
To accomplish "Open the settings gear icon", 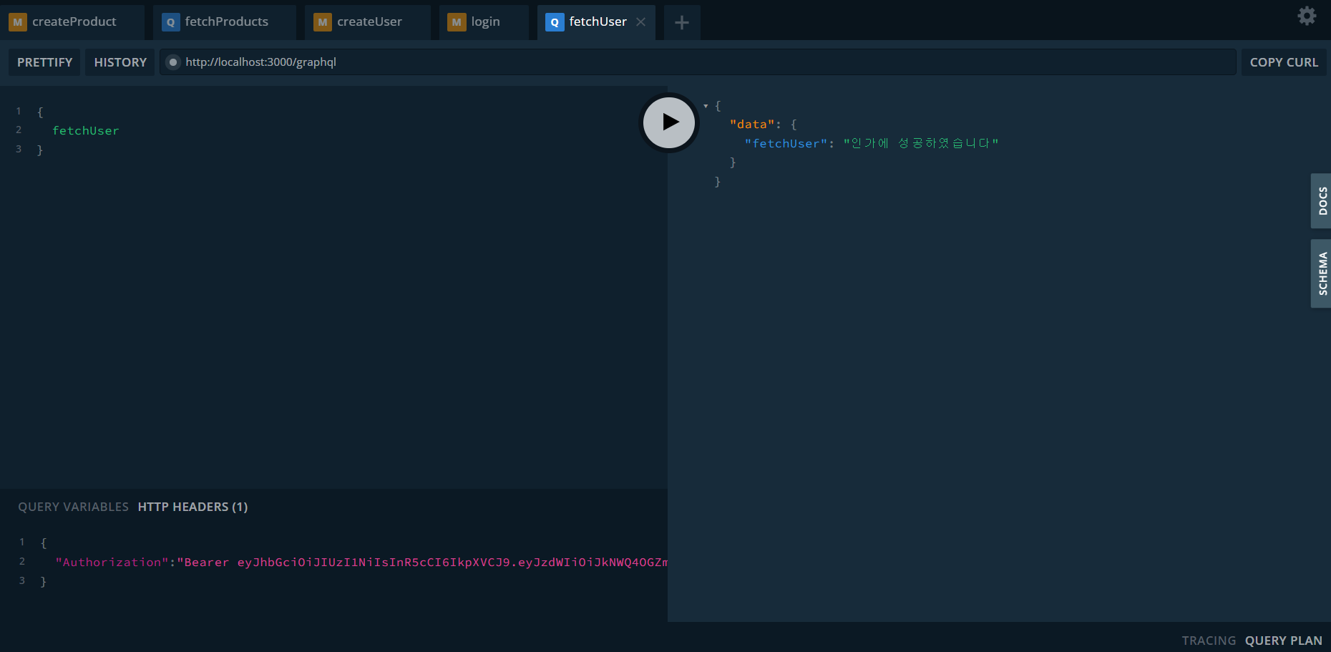I will (1307, 16).
